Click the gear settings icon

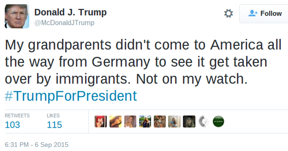coord(228,14)
